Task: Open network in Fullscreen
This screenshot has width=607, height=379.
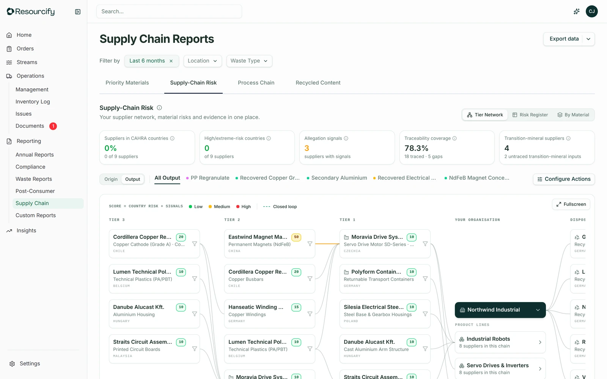Action: click(x=571, y=204)
